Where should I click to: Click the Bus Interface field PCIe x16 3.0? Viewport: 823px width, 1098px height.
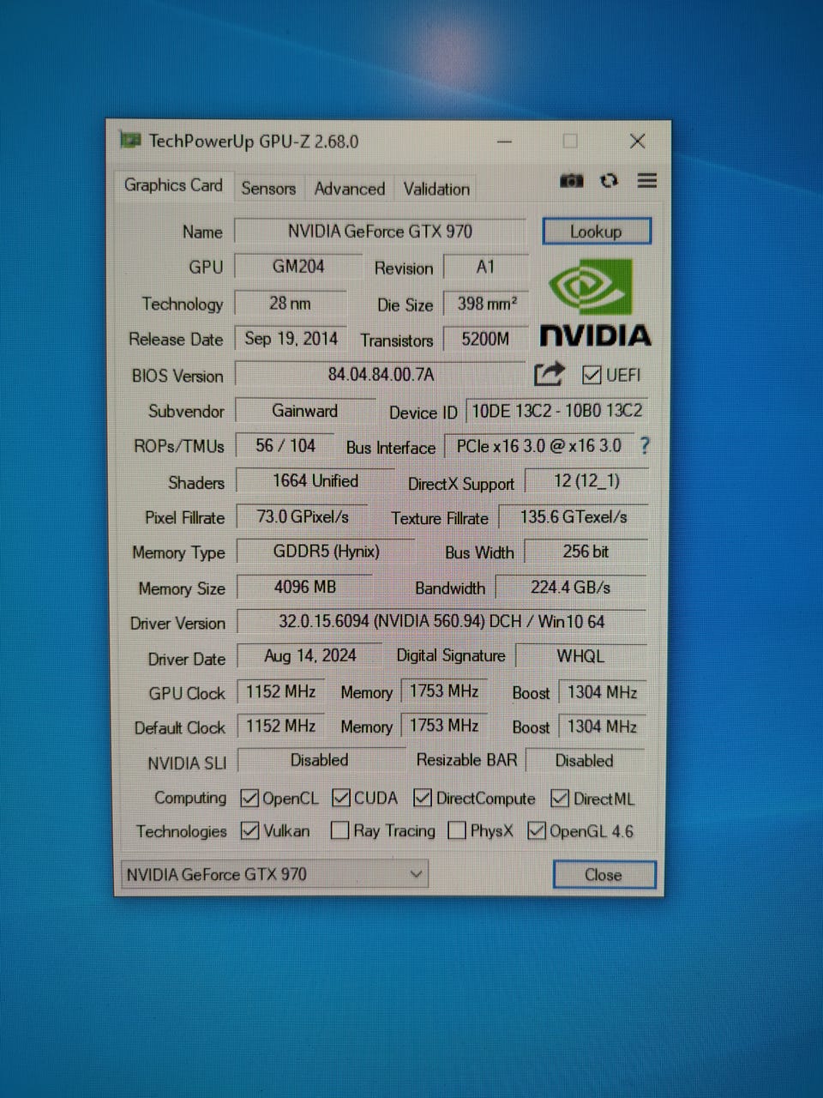(538, 446)
